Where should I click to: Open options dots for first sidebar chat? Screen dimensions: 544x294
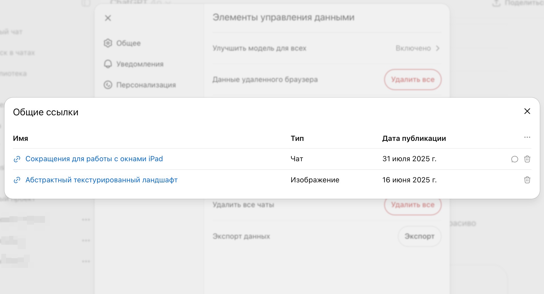pyautogui.click(x=86, y=220)
